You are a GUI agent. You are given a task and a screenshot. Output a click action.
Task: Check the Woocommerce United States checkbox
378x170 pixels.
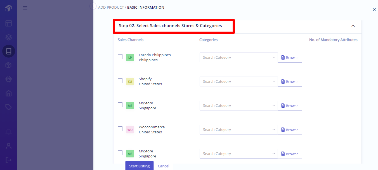click(x=120, y=129)
